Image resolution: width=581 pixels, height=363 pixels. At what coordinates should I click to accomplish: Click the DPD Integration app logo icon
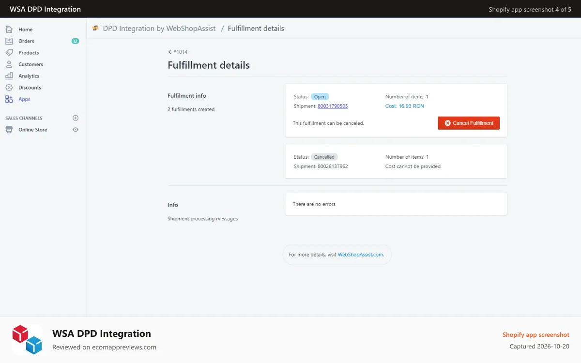95,28
